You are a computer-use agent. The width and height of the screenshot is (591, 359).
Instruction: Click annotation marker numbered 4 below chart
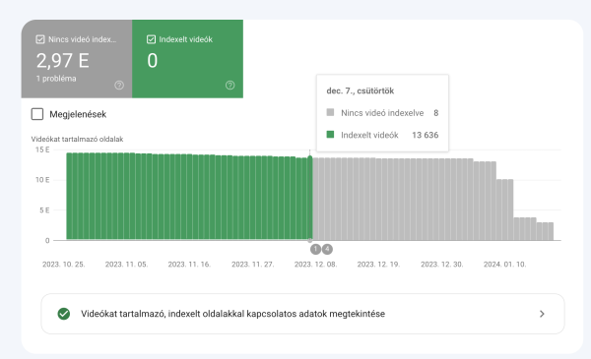coord(327,249)
